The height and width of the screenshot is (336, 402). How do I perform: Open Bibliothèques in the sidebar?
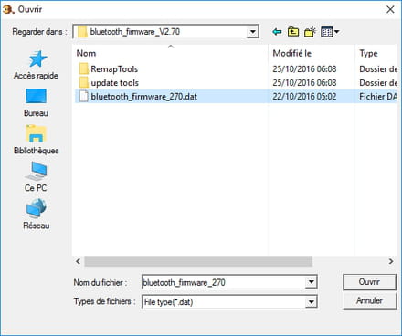36,140
